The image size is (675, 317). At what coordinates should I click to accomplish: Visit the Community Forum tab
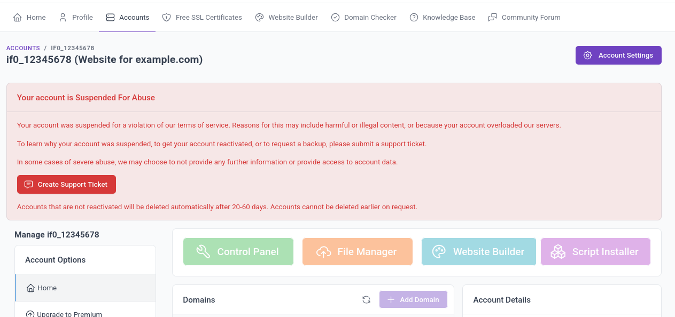524,18
